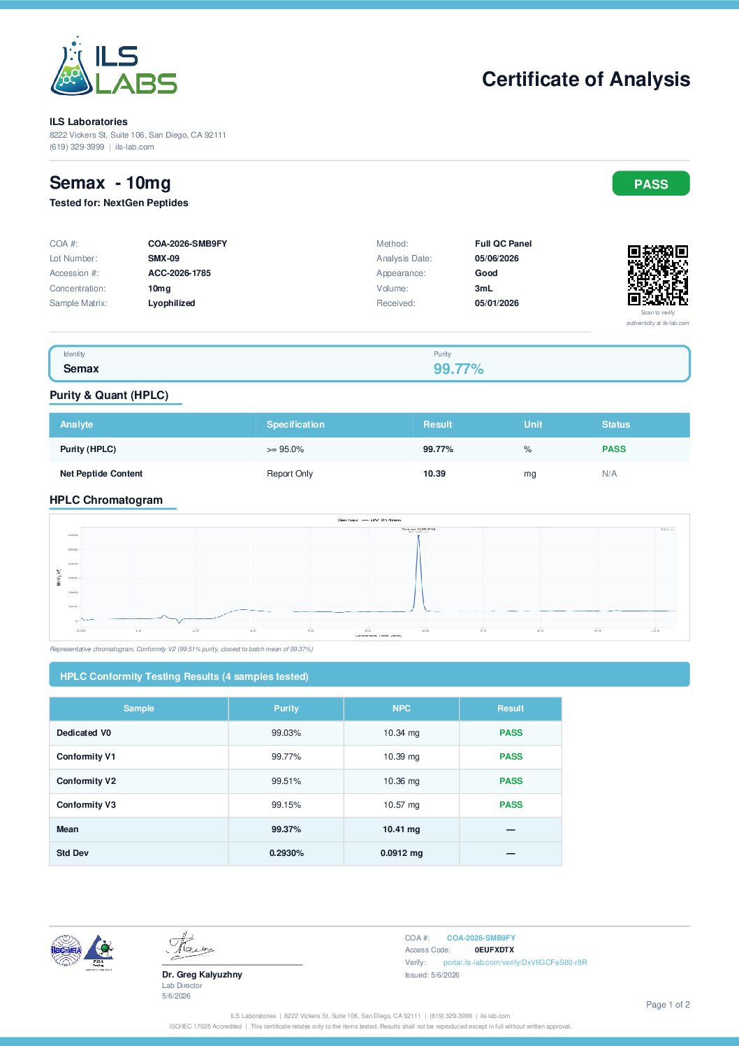
Task: Click the Dr. Greg Kalyuzhny name
Action: coord(202,975)
